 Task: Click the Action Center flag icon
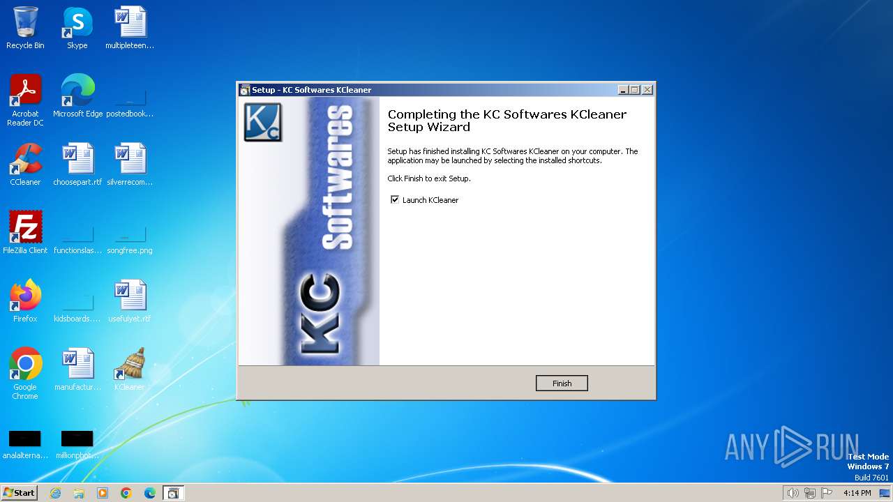[x=827, y=493]
